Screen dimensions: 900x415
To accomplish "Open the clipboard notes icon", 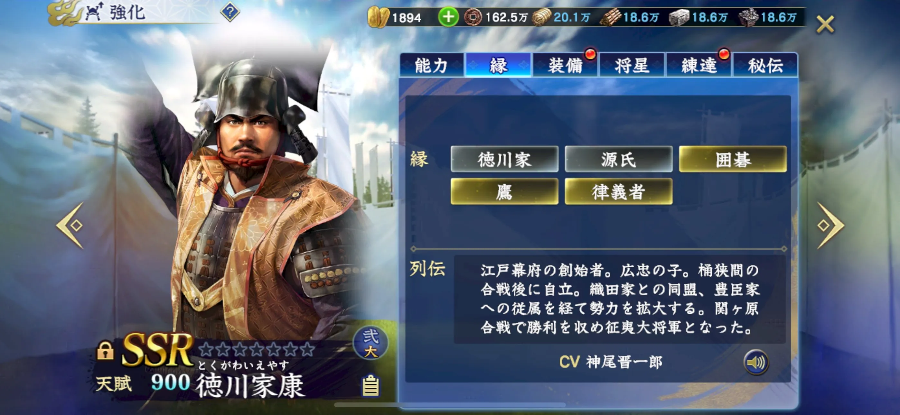I will tap(371, 386).
